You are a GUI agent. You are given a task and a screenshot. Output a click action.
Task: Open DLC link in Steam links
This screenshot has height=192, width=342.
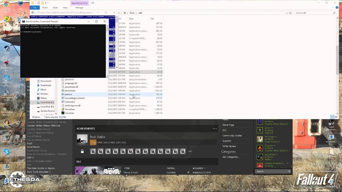coord(224,130)
